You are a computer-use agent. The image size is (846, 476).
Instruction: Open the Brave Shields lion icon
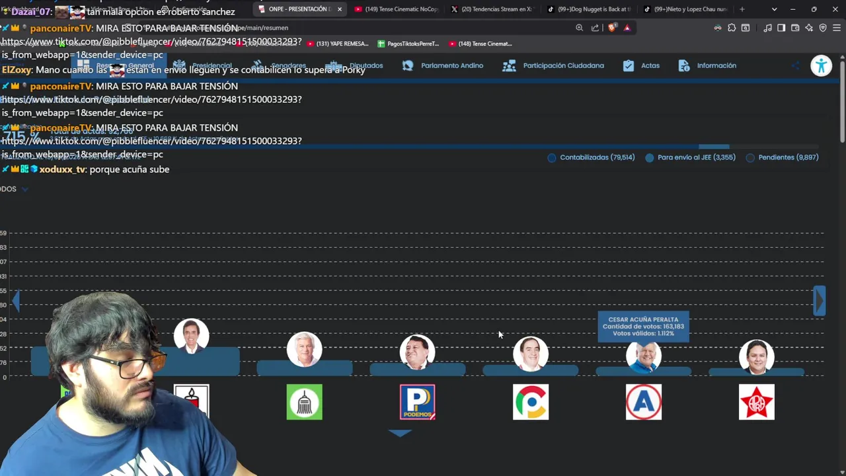(611, 28)
